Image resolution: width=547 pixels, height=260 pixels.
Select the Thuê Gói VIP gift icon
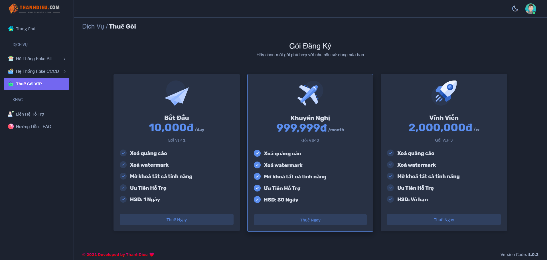click(11, 84)
